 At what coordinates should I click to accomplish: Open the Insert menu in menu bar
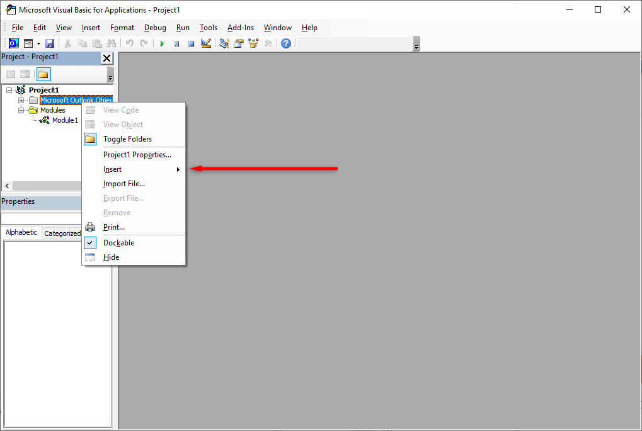[91, 28]
